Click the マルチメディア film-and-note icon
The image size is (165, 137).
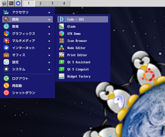[x=6, y=41]
